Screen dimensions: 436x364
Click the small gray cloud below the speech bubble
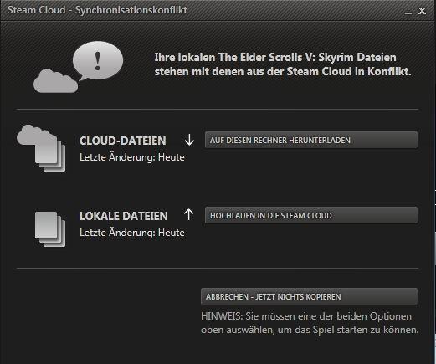tap(55, 81)
